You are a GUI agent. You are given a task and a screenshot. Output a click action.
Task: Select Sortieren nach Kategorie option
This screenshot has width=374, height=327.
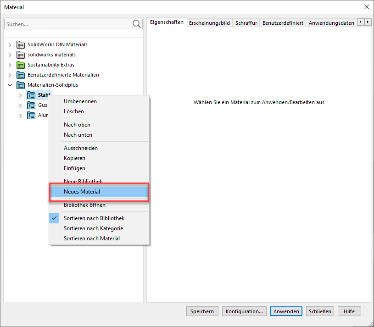point(93,228)
